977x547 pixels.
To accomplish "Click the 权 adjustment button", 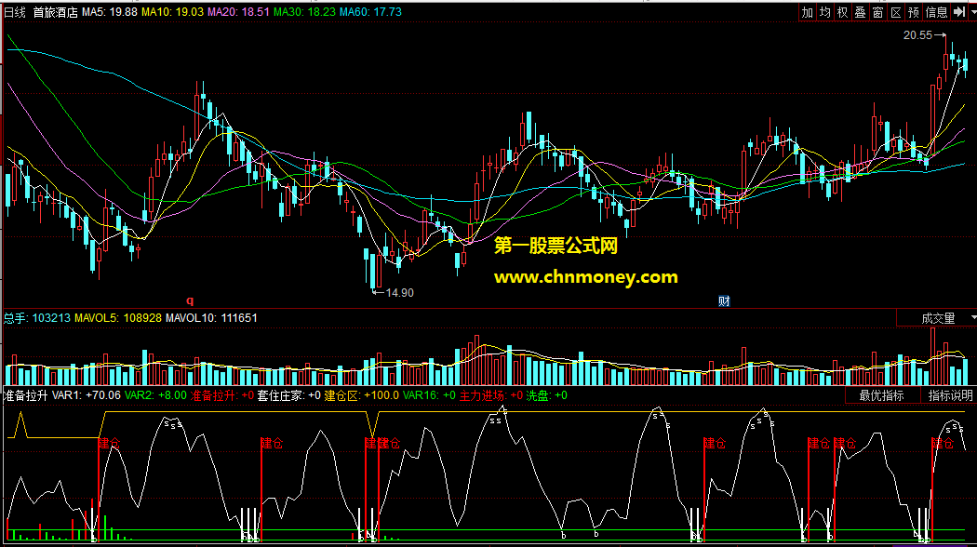I will click(x=842, y=12).
